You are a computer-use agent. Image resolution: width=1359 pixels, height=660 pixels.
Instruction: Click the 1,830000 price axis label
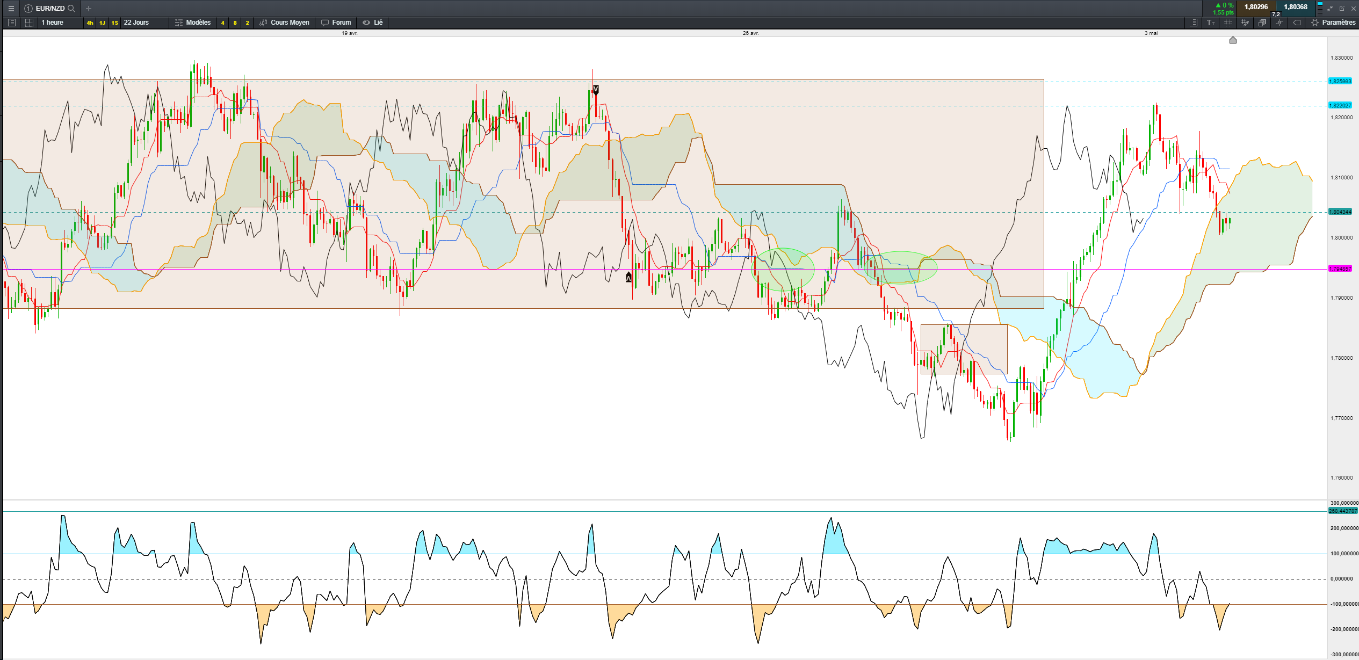[x=1342, y=58]
